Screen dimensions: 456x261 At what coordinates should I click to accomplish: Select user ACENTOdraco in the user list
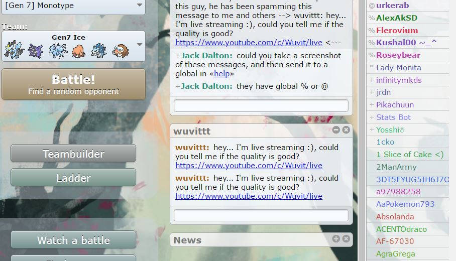[x=408, y=229]
